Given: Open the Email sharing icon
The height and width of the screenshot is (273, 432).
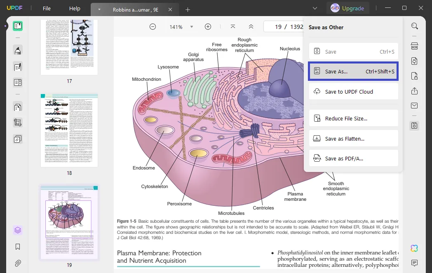Looking at the screenshot, I should click(x=414, y=105).
